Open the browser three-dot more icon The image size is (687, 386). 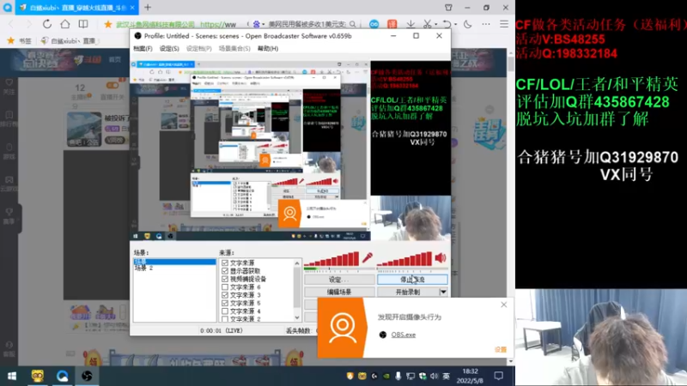[486, 24]
